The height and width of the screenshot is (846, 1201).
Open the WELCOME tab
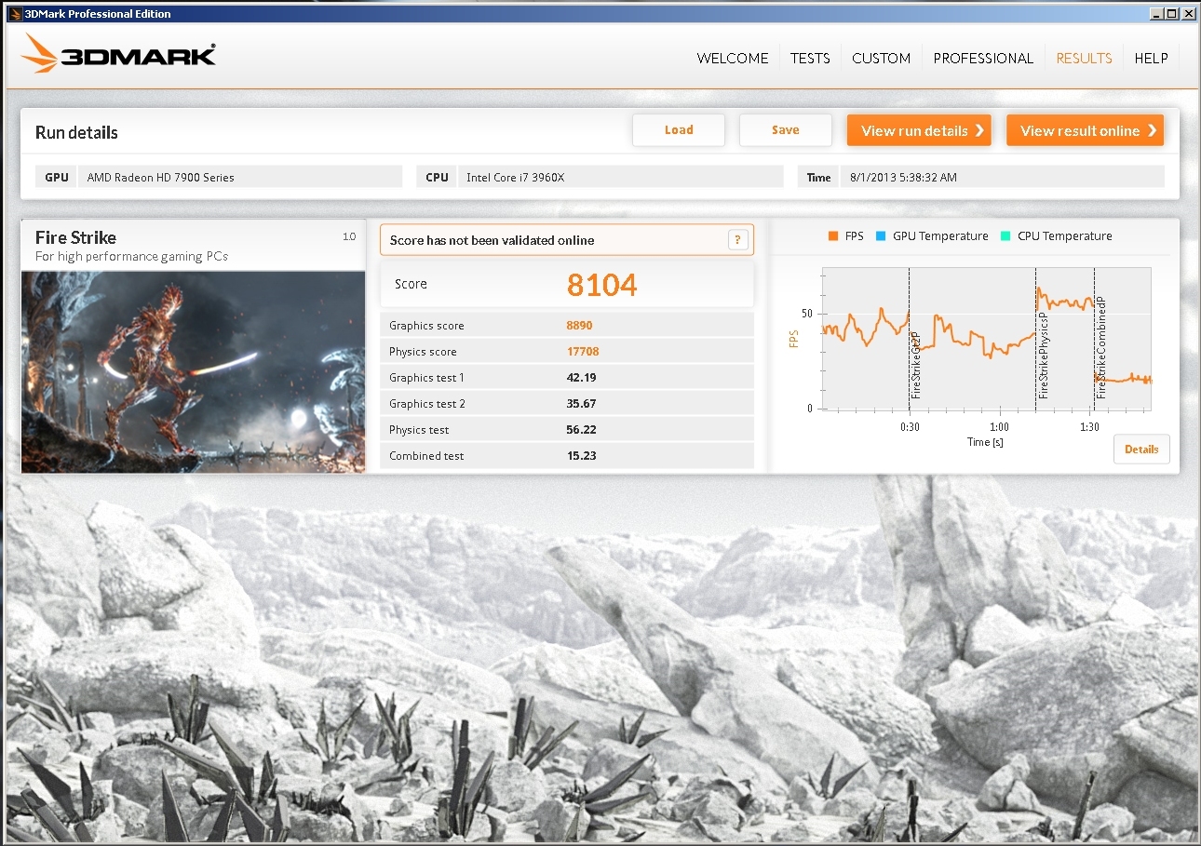733,58
